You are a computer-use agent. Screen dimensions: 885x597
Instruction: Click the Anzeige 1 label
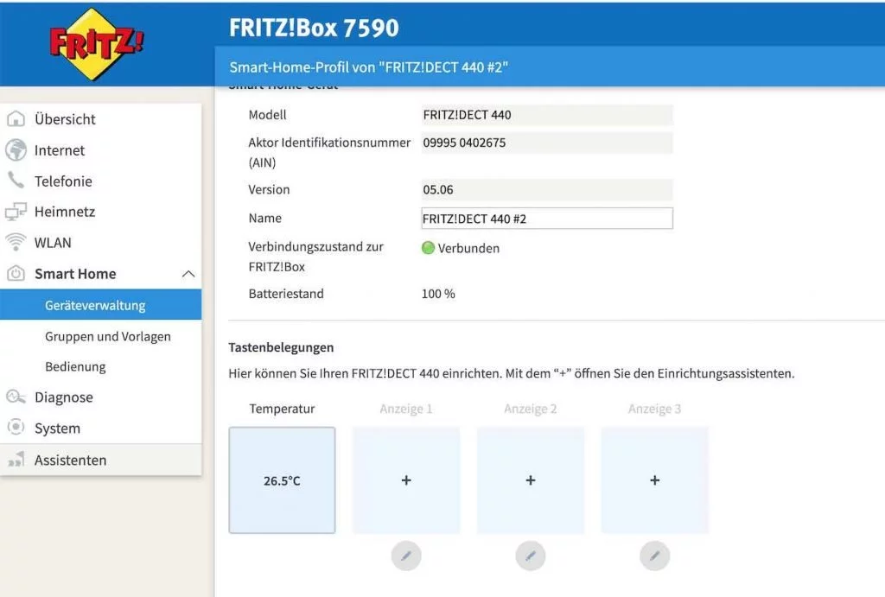coord(406,409)
